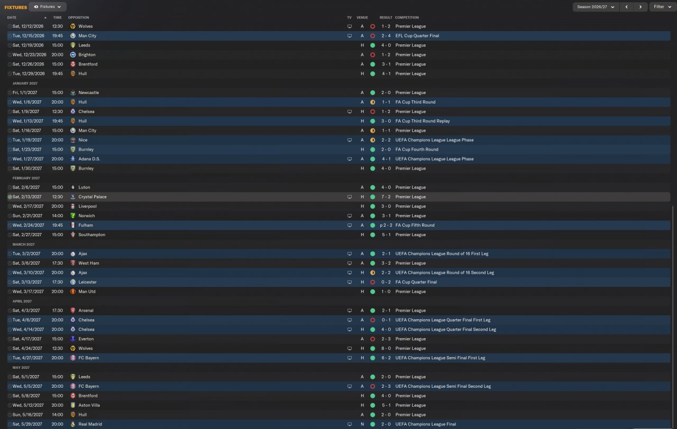The height and width of the screenshot is (429, 677).
Task: Open the Liverpool club badge
Action: (73, 207)
